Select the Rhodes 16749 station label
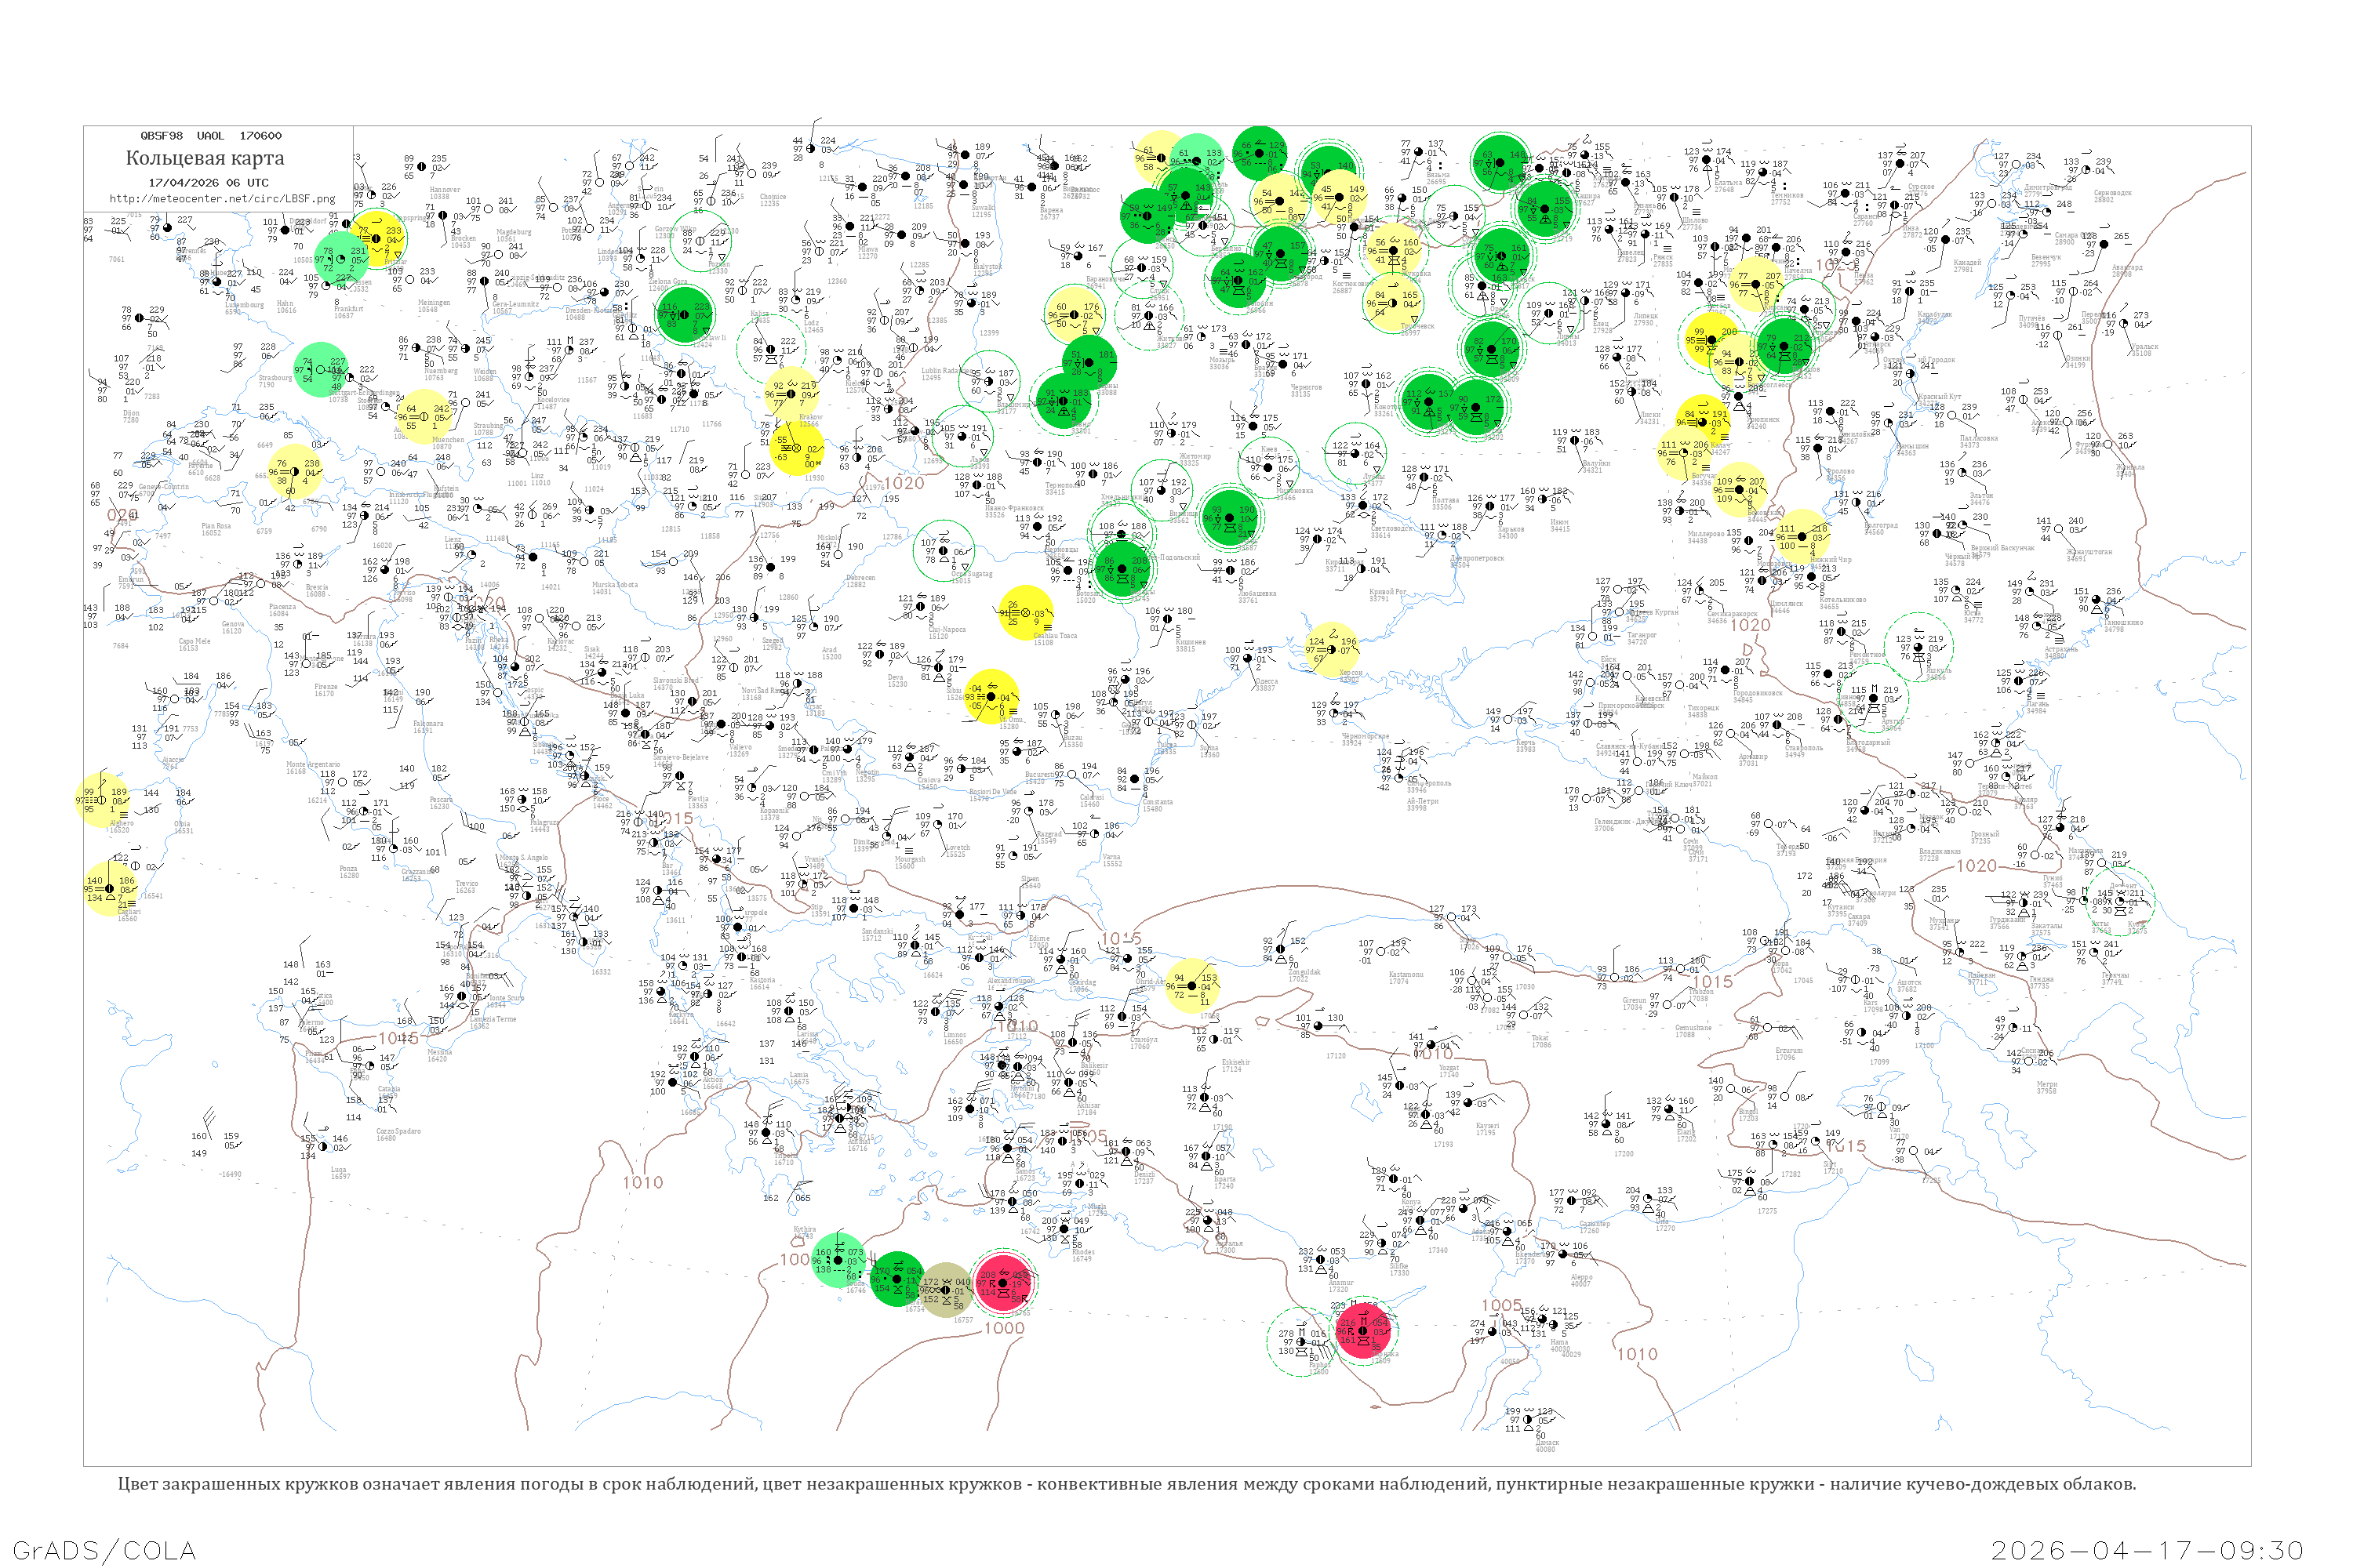This screenshot has width=2353, height=1568. (1082, 1255)
